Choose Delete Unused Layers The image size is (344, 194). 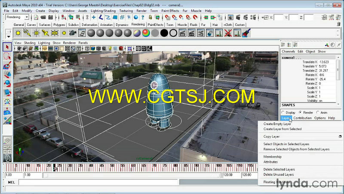pyautogui.click(x=278, y=175)
